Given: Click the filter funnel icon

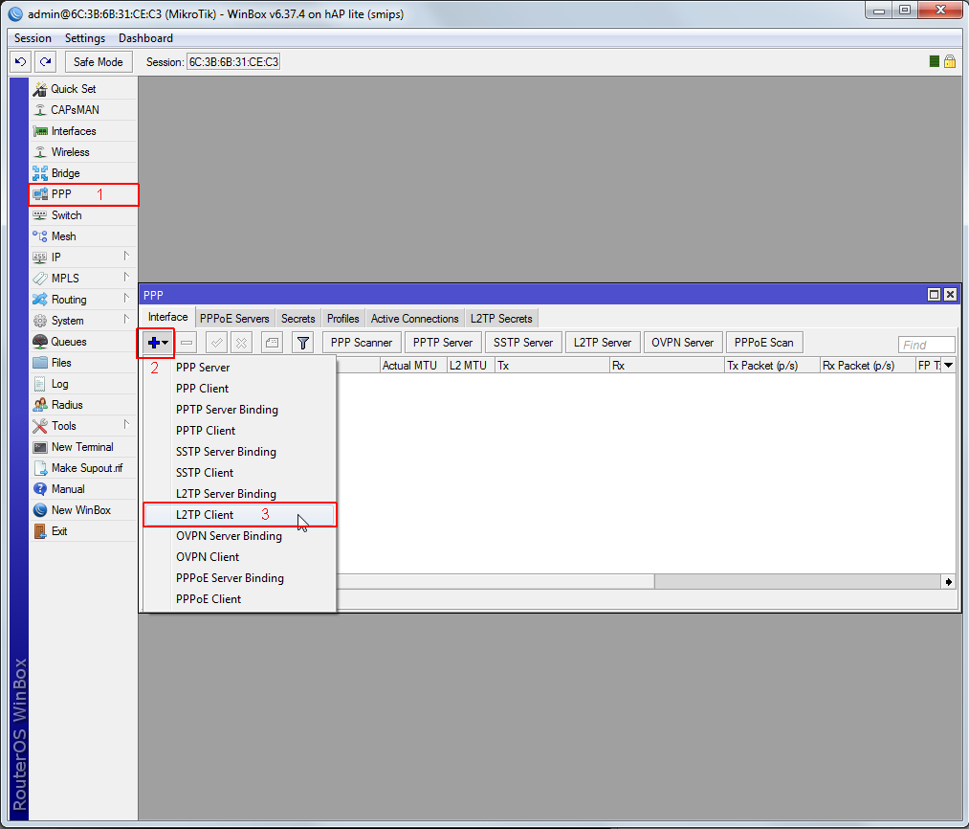Looking at the screenshot, I should pos(302,343).
